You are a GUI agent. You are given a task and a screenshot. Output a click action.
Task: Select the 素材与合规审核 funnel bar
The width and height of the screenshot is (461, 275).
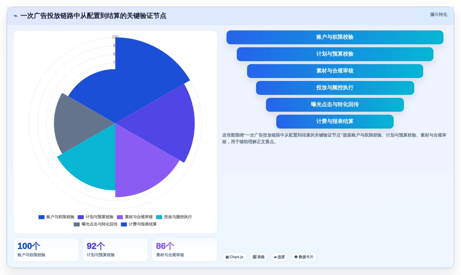click(x=335, y=71)
